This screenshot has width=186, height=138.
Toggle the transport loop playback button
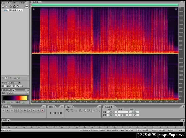click(x=21, y=110)
